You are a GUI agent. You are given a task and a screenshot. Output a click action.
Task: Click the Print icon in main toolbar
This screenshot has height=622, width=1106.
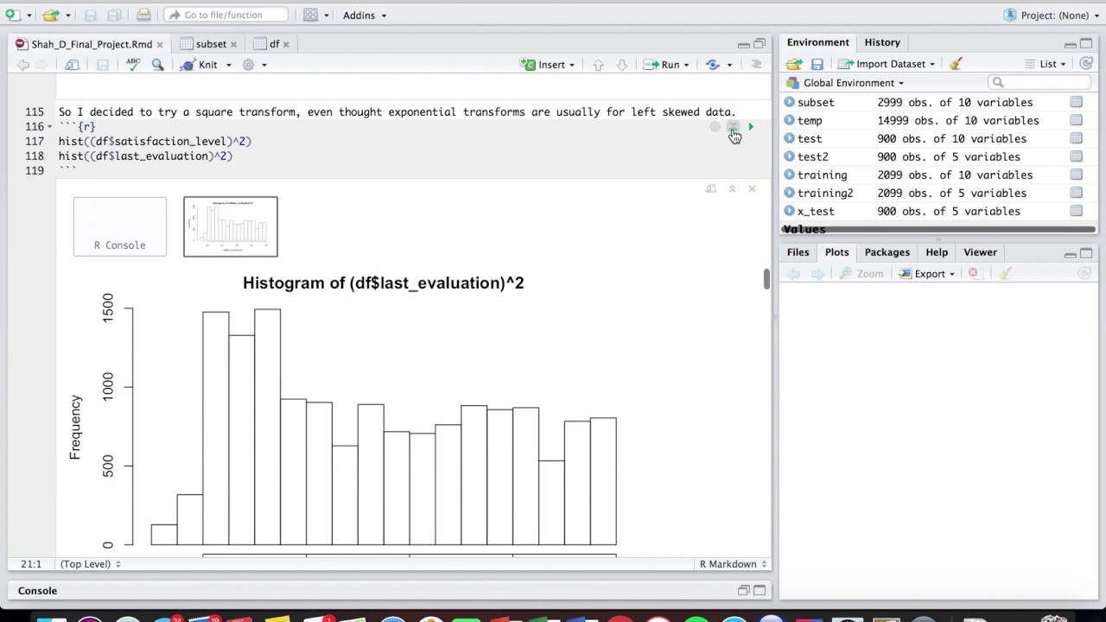pyautogui.click(x=143, y=15)
